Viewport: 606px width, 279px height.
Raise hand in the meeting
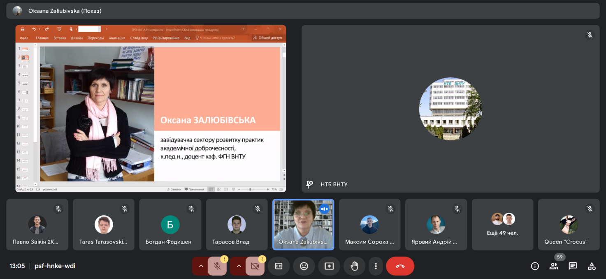tap(354, 266)
